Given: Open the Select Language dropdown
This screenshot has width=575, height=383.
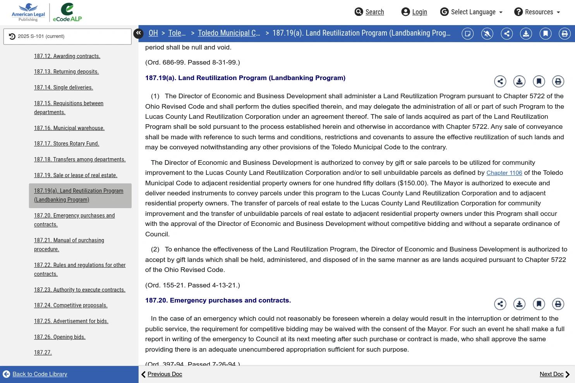Looking at the screenshot, I should pos(471,12).
